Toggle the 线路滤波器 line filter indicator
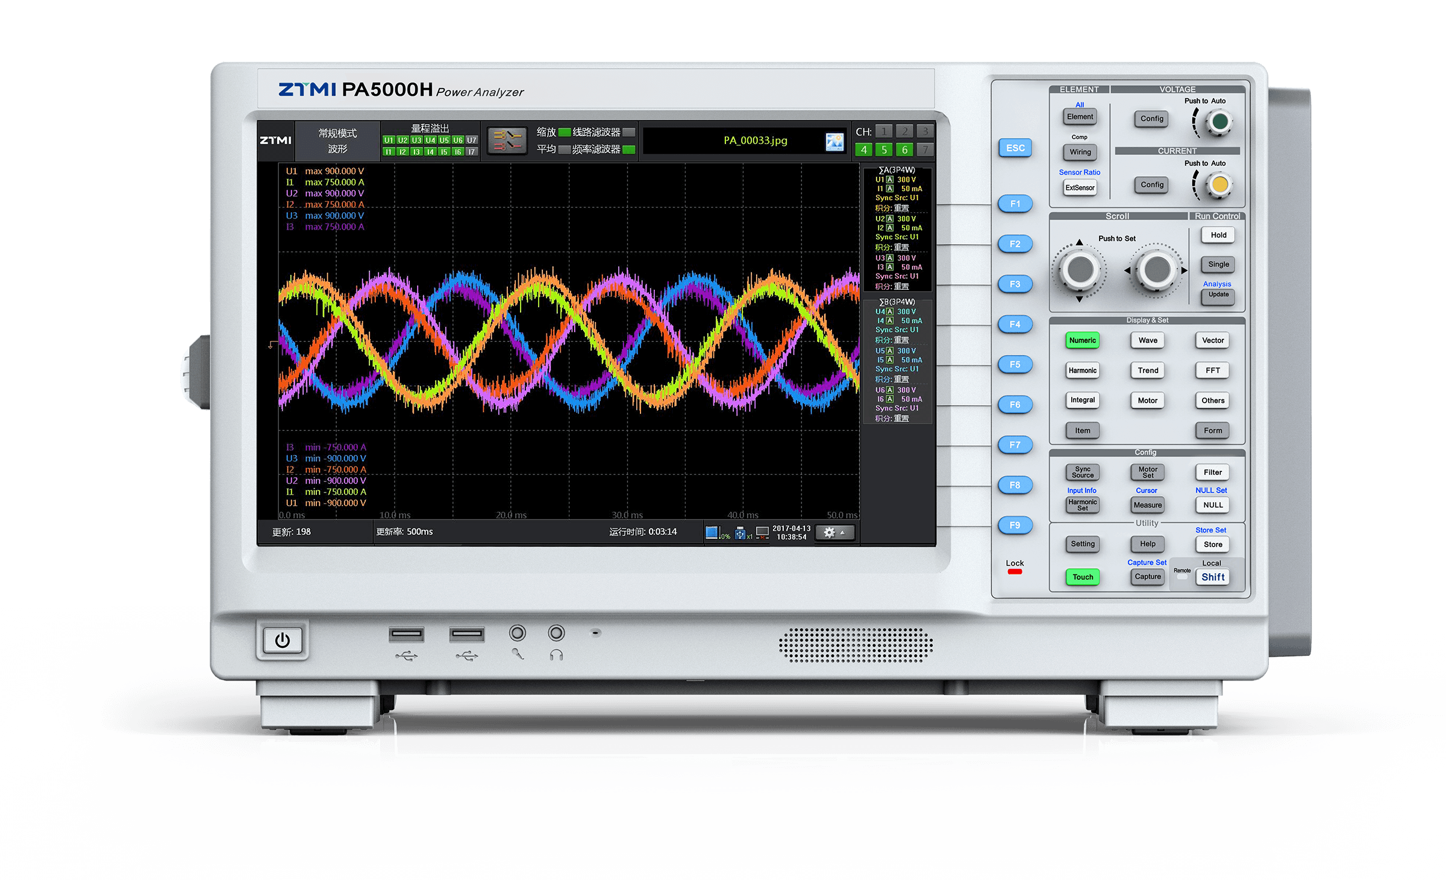Viewport: 1446px width, 880px height. coord(628,132)
